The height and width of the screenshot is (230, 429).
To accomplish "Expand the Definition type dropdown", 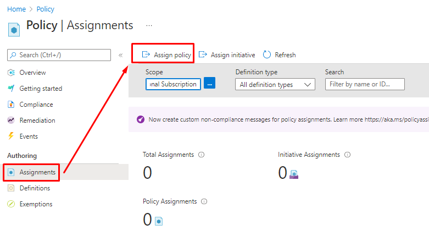I will pyautogui.click(x=275, y=84).
